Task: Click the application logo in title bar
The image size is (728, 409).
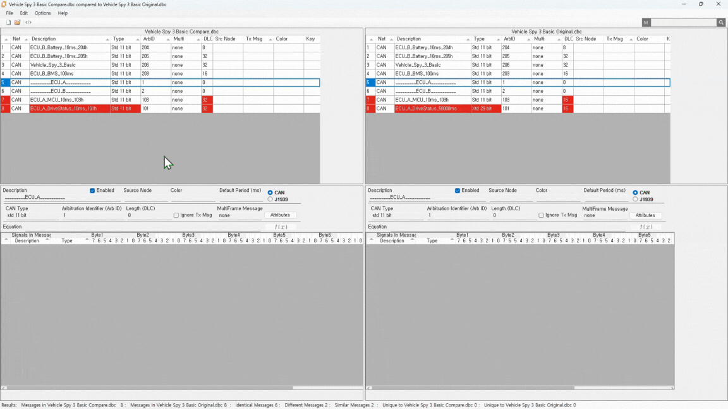Action: 4,4
